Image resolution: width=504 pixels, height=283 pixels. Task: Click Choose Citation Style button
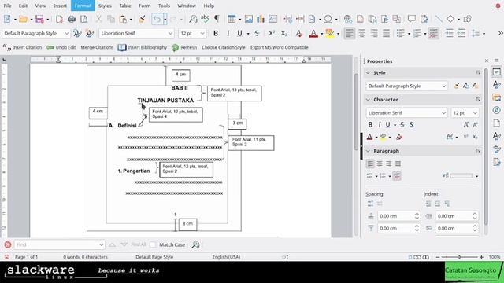[x=224, y=47]
